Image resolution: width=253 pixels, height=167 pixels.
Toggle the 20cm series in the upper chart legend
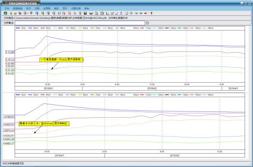point(33,28)
